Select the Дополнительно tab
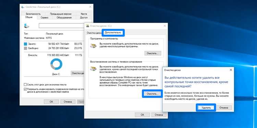 pos(113,33)
